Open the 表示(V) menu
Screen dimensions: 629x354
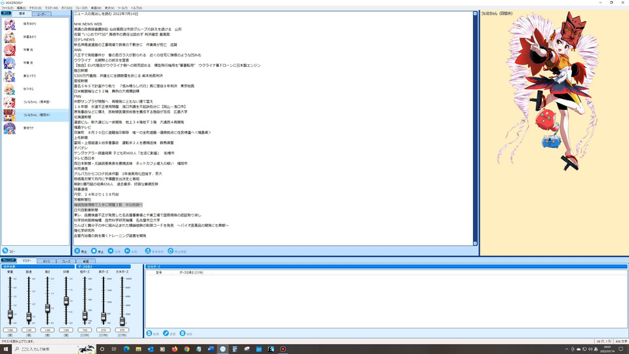109,8
